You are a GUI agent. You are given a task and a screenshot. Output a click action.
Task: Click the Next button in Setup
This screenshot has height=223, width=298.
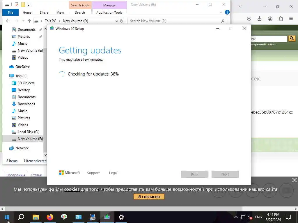tap(225, 174)
